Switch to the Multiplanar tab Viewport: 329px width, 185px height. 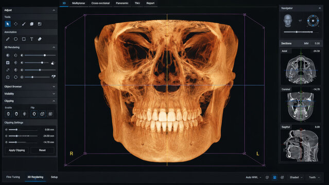coord(78,3)
